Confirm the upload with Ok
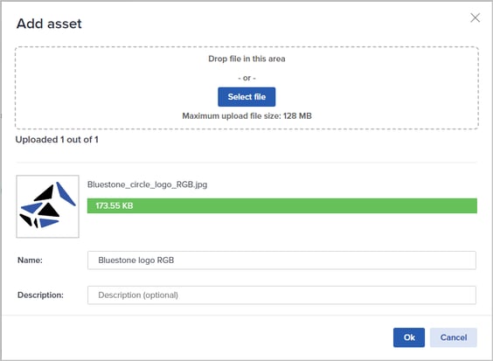 [x=409, y=337]
